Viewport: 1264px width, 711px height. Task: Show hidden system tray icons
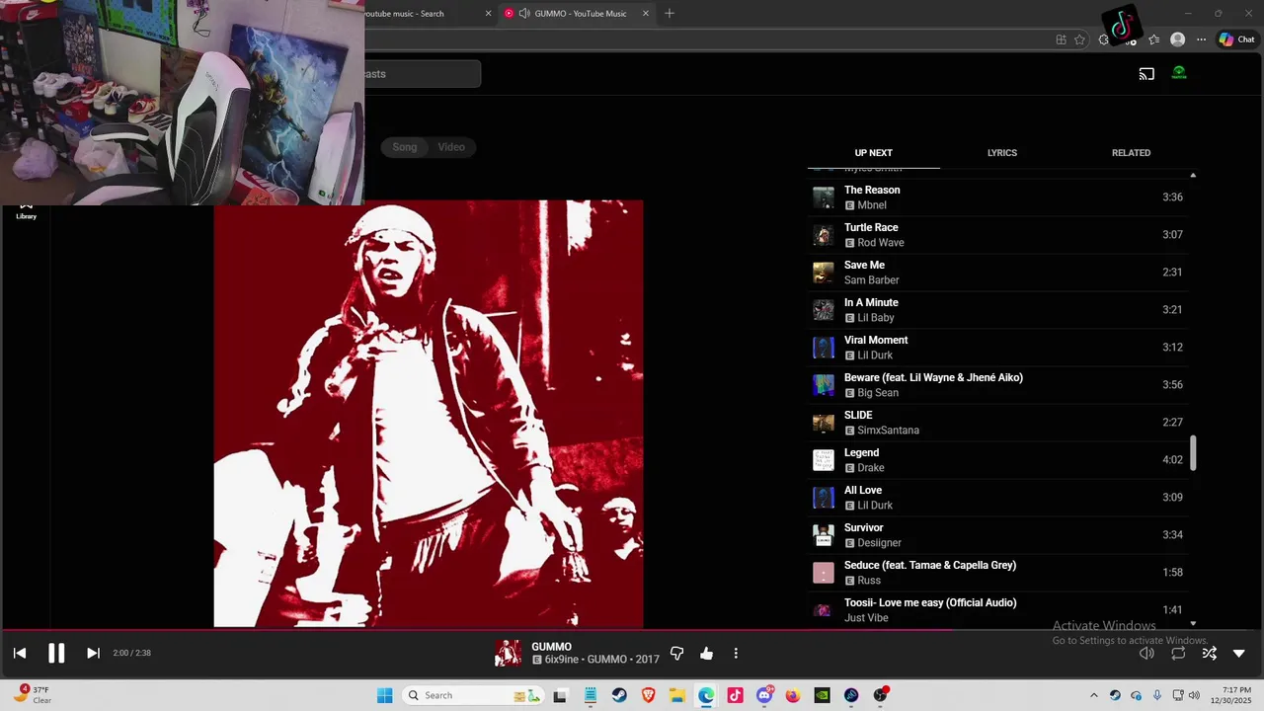(x=1093, y=695)
